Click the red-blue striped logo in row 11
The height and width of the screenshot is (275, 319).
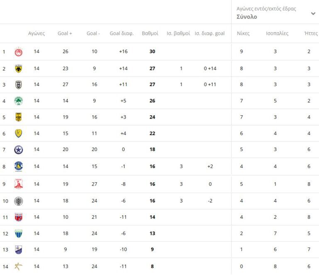pyautogui.click(x=19, y=217)
